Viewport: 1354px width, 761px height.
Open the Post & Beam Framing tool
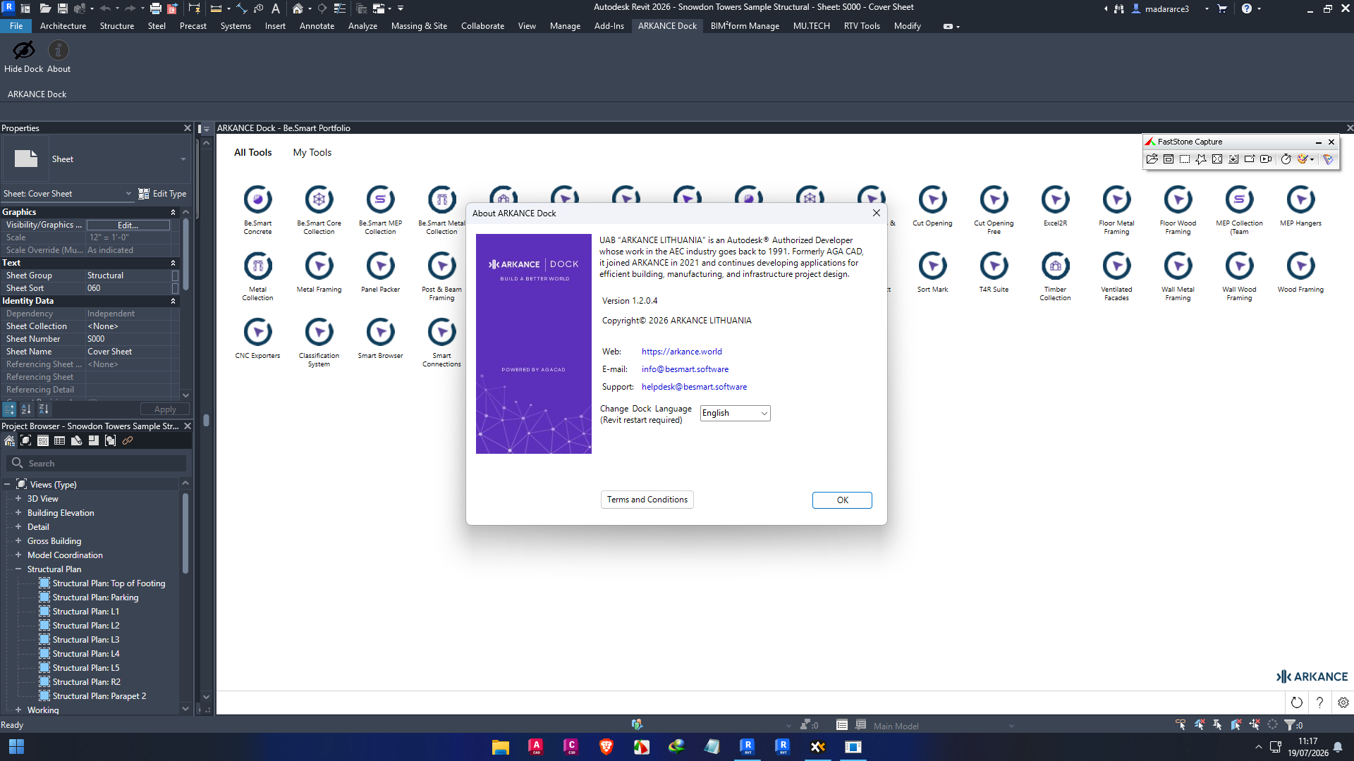click(441, 276)
